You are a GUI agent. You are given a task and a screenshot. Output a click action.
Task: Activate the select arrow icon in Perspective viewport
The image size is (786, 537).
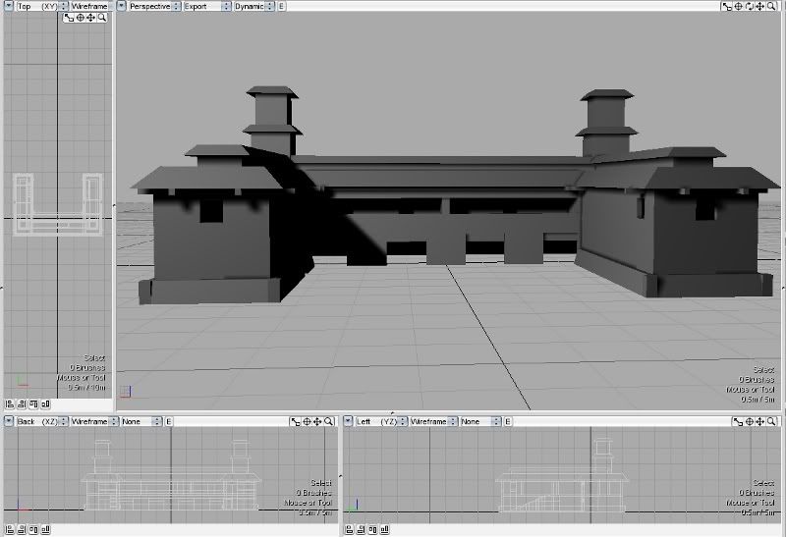pos(727,6)
